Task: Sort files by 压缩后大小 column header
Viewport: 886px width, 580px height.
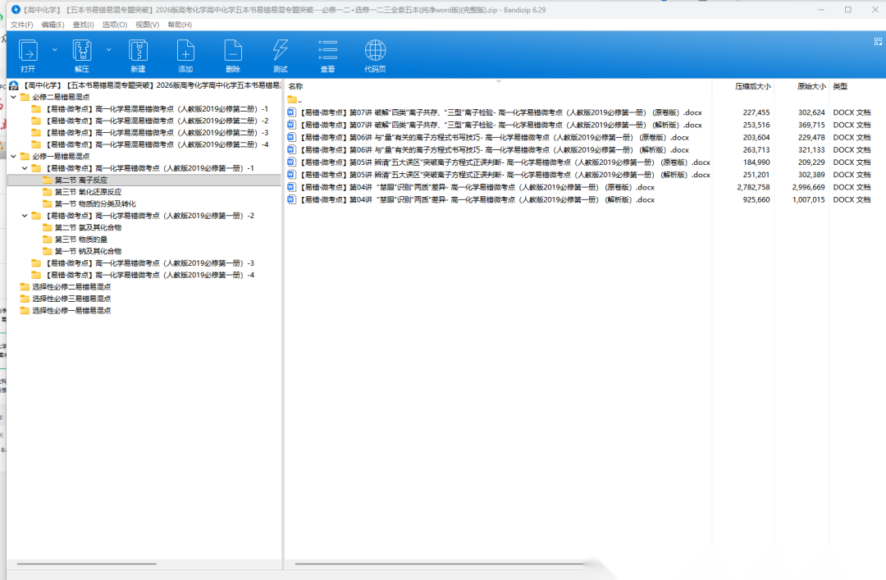Action: tap(752, 86)
